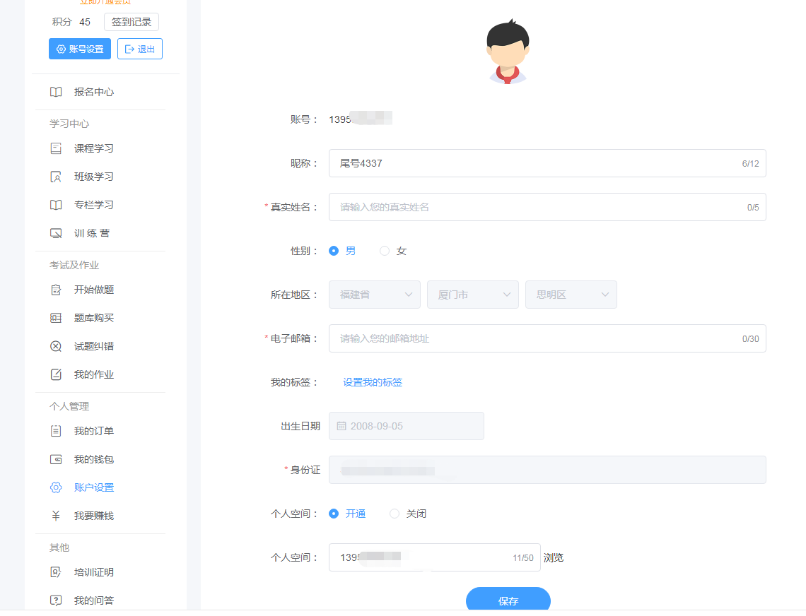Open the 福建省 province dropdown

375,295
